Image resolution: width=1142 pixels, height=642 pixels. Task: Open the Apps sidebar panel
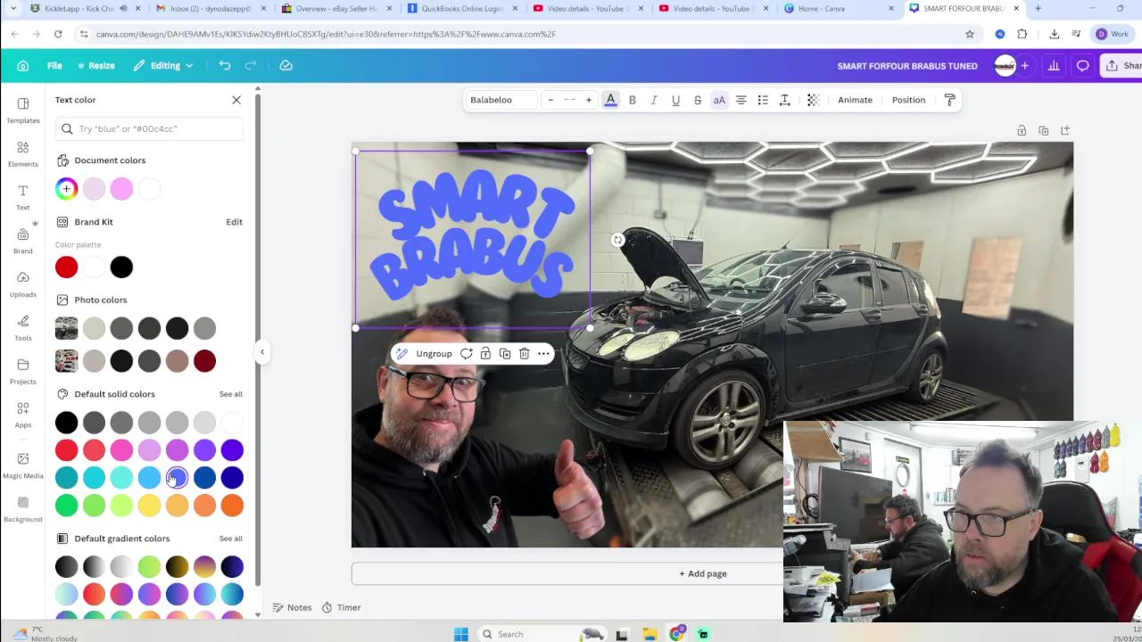[x=22, y=415]
